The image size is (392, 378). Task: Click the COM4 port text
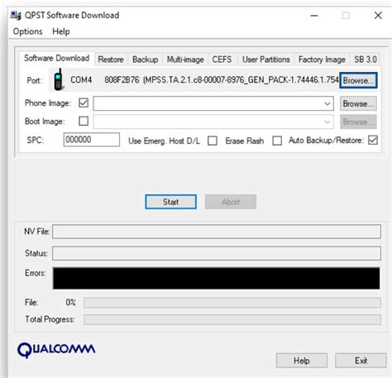click(81, 80)
